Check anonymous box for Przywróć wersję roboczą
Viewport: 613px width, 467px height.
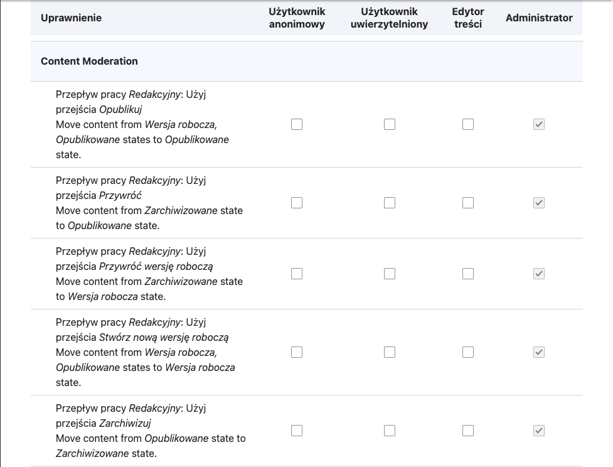pyautogui.click(x=297, y=274)
